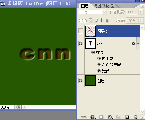Open the layers panel options menu
The height and width of the screenshot is (120, 145).
142,6
